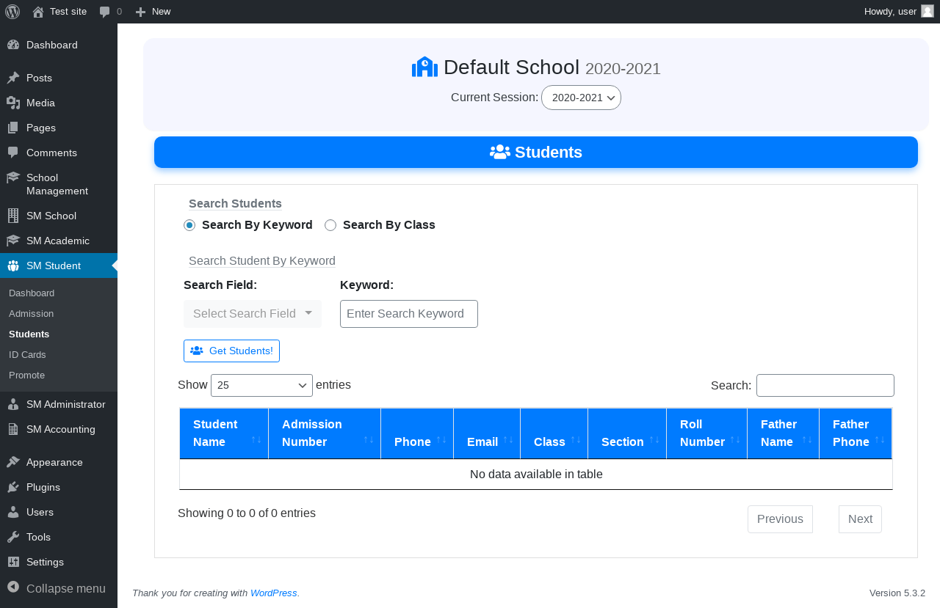Select Search By Keyword radio button
This screenshot has height=608, width=940.
(189, 225)
